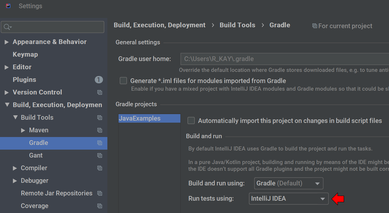The image size is (389, 213).
Task: Click the General settings section heading
Action: [x=138, y=42]
